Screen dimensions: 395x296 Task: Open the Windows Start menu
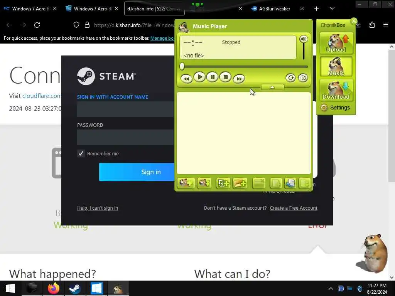tap(10, 288)
